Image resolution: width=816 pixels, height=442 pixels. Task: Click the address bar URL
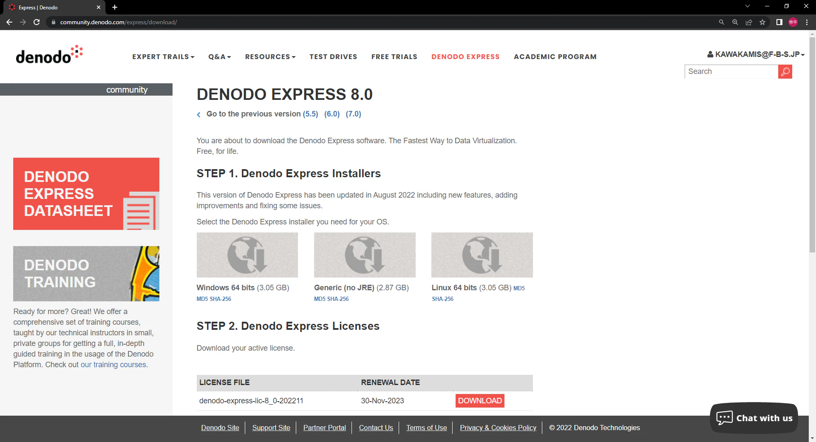pos(119,22)
